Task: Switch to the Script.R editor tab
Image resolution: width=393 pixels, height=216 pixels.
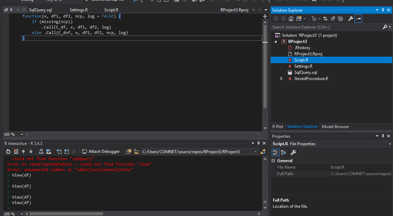Action: pos(111,10)
